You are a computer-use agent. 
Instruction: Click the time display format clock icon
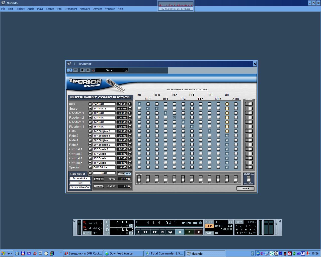[x=200, y=223]
